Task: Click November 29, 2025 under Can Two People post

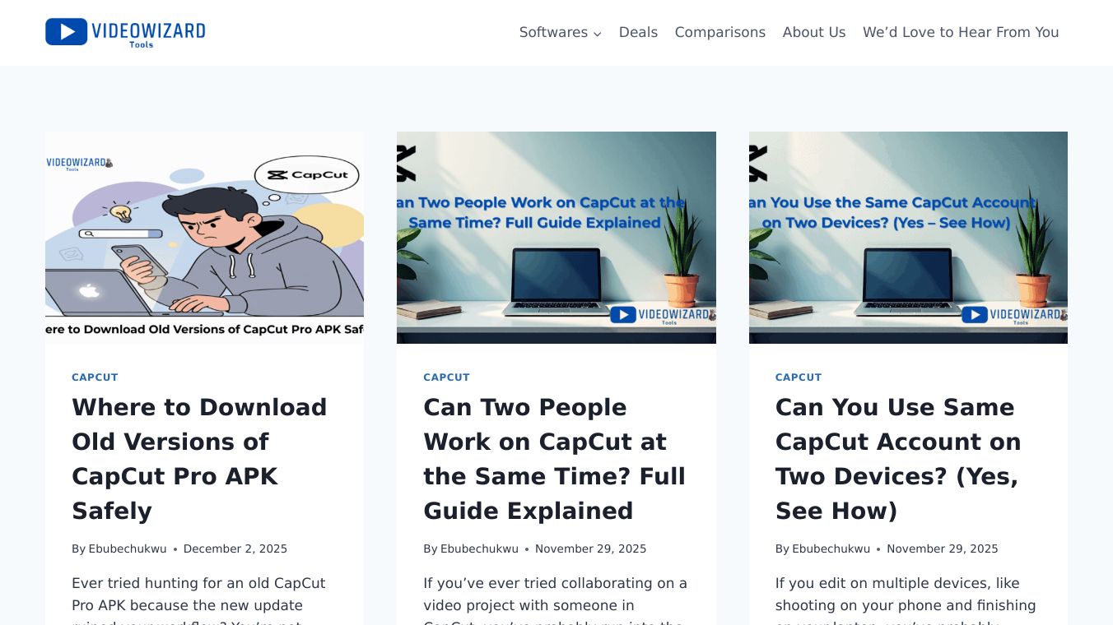Action: [x=591, y=549]
